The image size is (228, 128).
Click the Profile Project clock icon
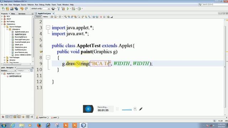[79, 9]
